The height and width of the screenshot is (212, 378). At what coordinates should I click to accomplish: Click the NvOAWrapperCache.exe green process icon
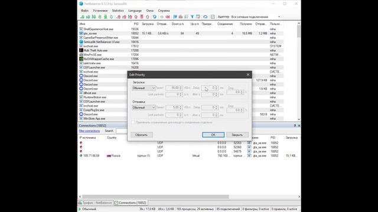click(82, 59)
